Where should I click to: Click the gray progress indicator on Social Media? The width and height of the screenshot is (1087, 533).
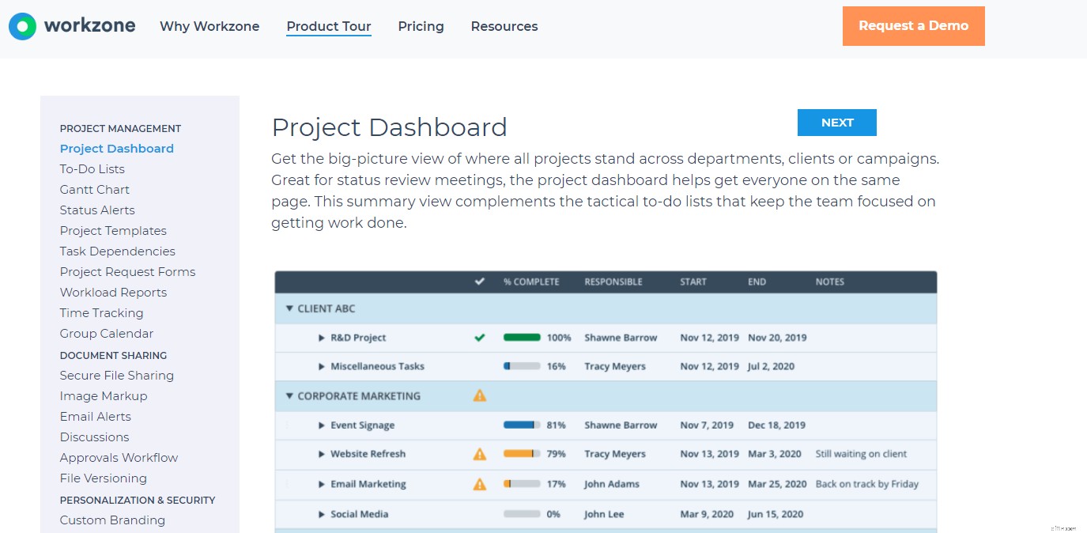(x=521, y=513)
